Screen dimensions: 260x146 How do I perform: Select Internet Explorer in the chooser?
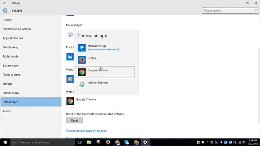[105, 84]
